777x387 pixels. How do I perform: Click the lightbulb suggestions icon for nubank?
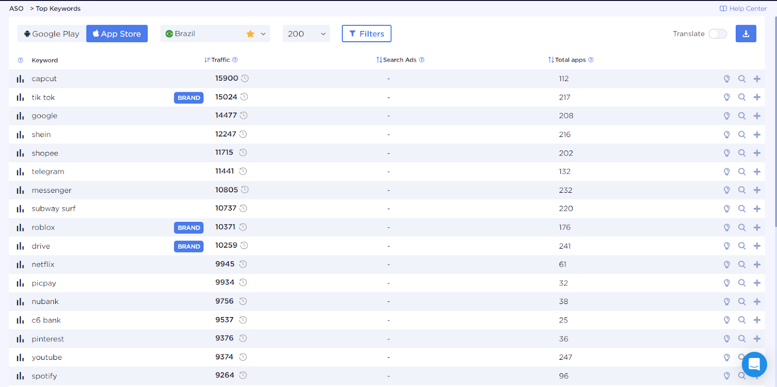[x=726, y=302]
